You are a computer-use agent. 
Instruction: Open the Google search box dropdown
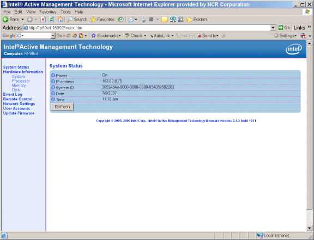click(53, 35)
